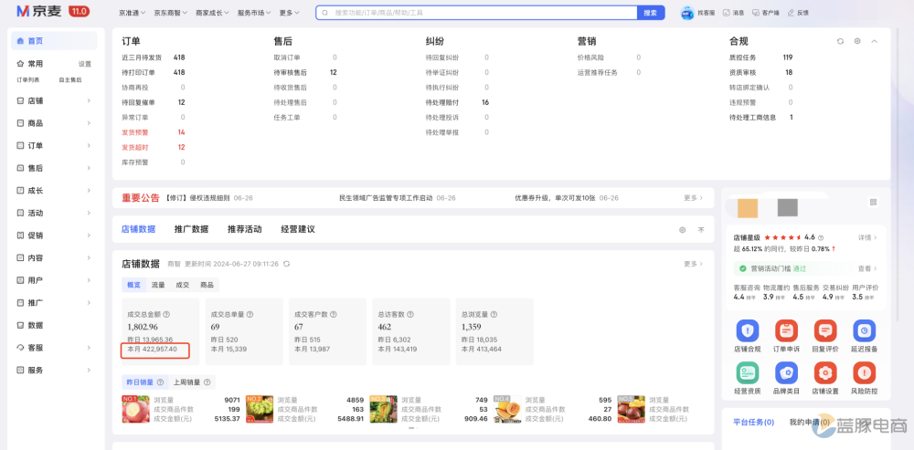The height and width of the screenshot is (450, 914).
Task: Open 订单申诉 shortcut
Action: pos(786,336)
